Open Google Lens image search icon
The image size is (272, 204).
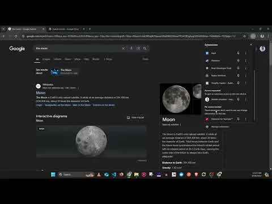pyautogui.click(x=138, y=48)
